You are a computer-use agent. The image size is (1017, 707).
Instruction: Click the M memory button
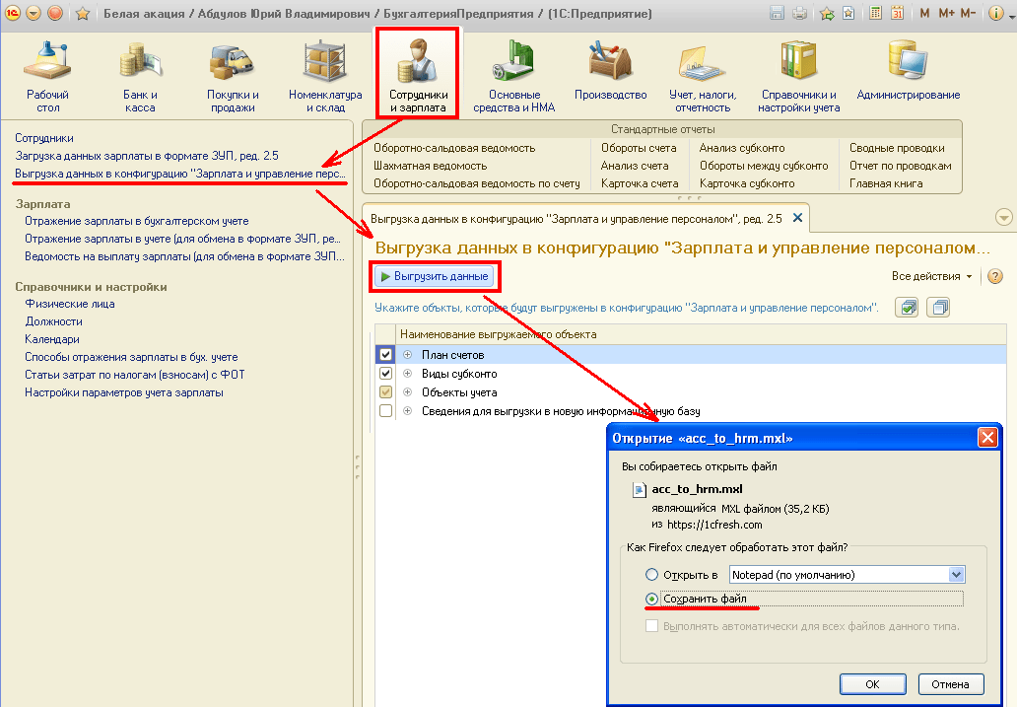pos(924,13)
